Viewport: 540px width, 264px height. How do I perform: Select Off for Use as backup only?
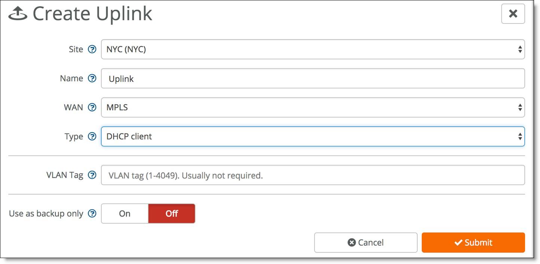click(172, 214)
